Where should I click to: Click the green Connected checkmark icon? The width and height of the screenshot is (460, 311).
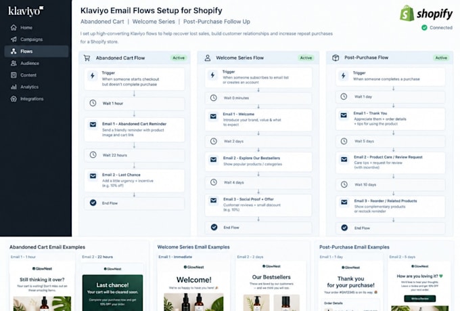424,28
